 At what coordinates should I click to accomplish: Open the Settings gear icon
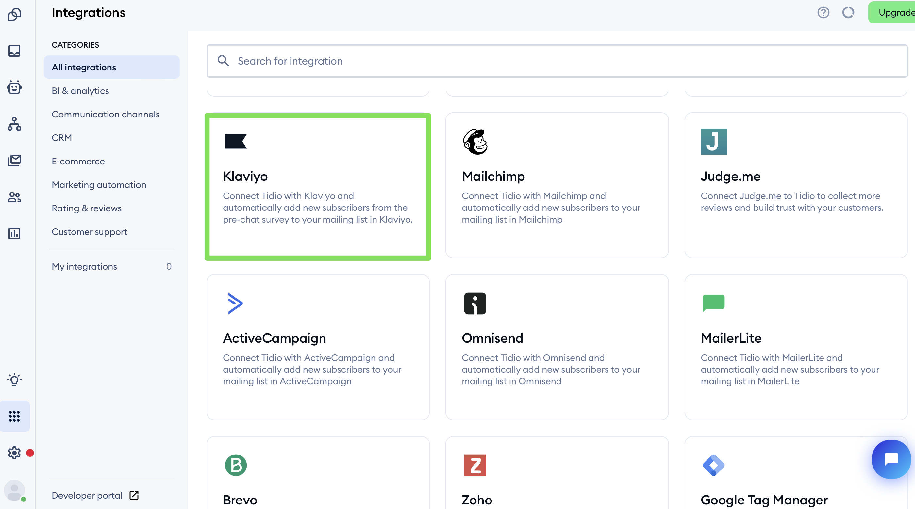click(x=15, y=453)
